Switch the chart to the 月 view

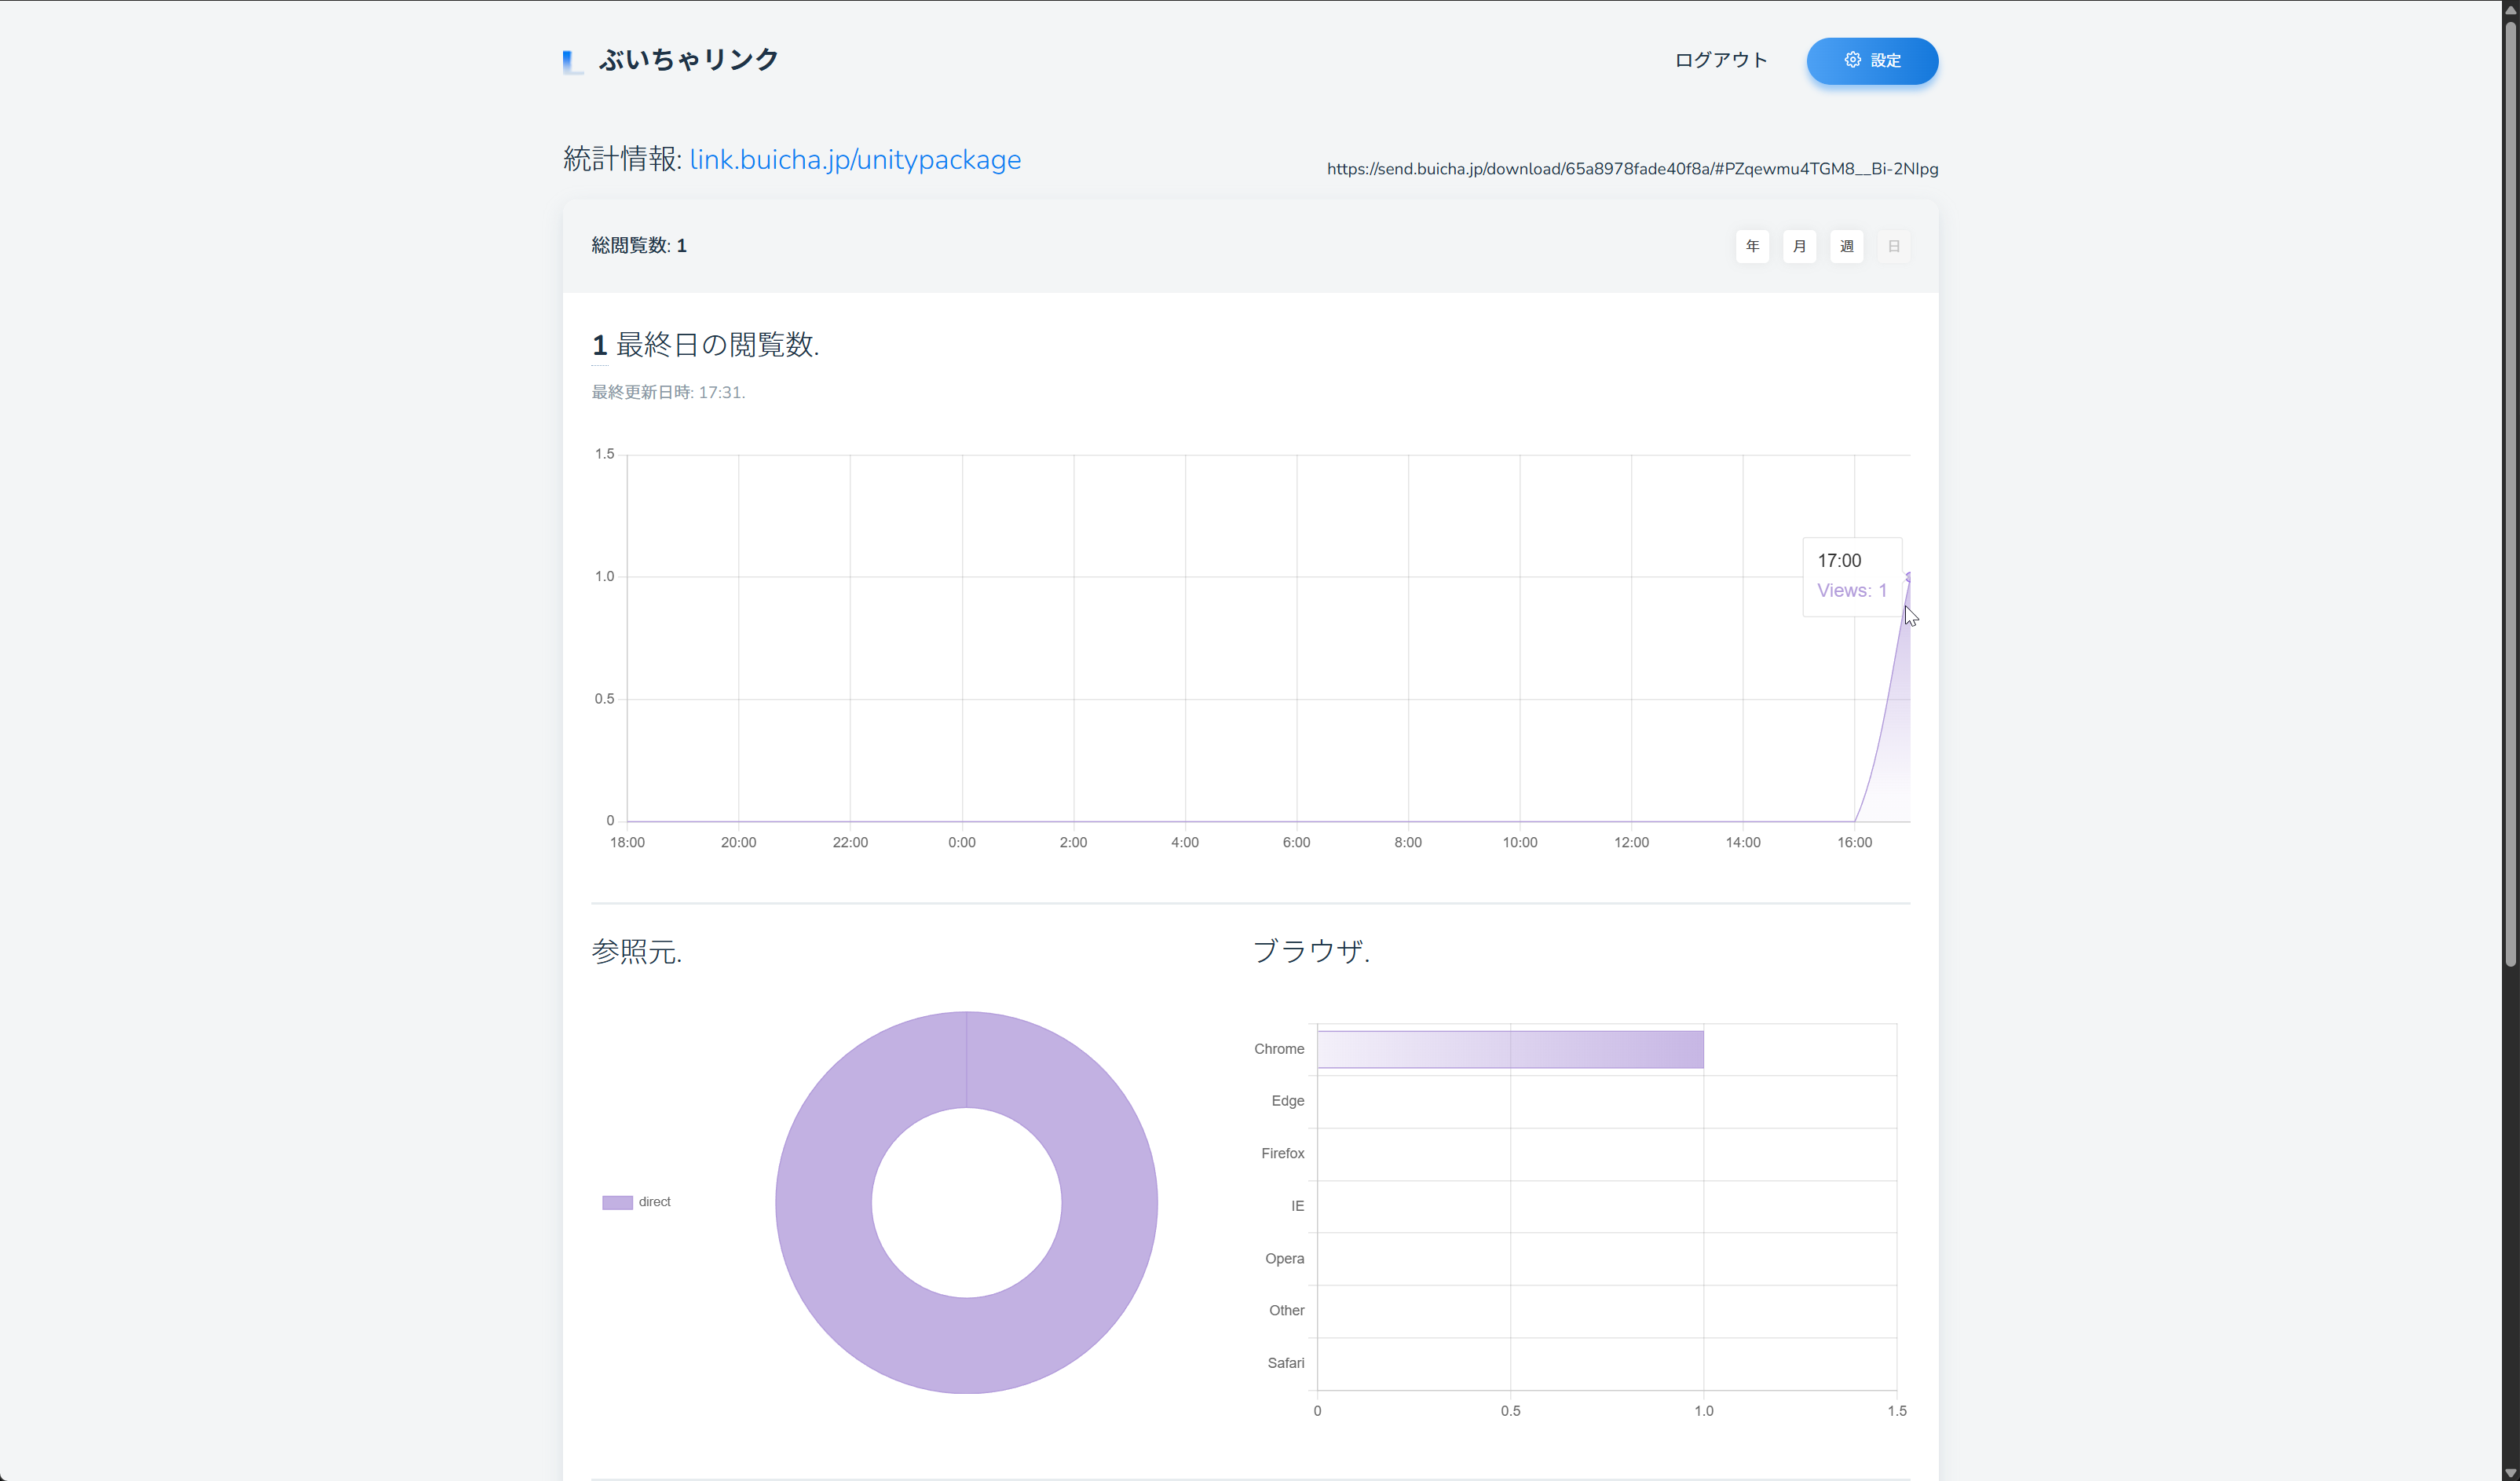1798,246
